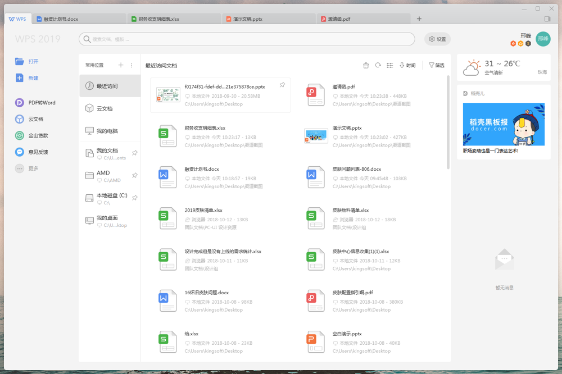Open the 设置 settings button

(437, 39)
